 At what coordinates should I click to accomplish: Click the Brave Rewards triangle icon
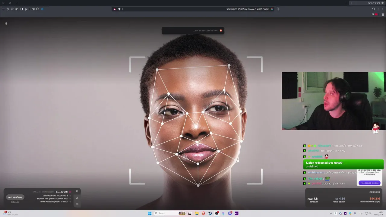pos(115,9)
